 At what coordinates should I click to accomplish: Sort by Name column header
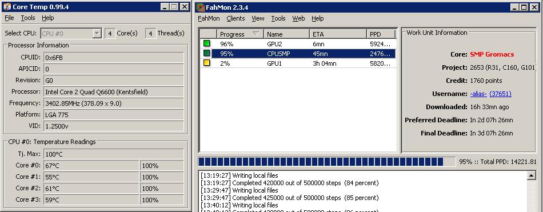click(287, 34)
